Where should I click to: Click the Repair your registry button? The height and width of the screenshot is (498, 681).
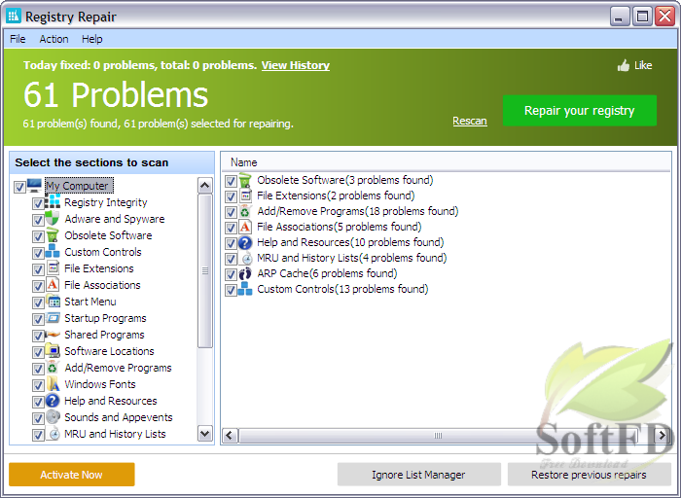point(580,111)
